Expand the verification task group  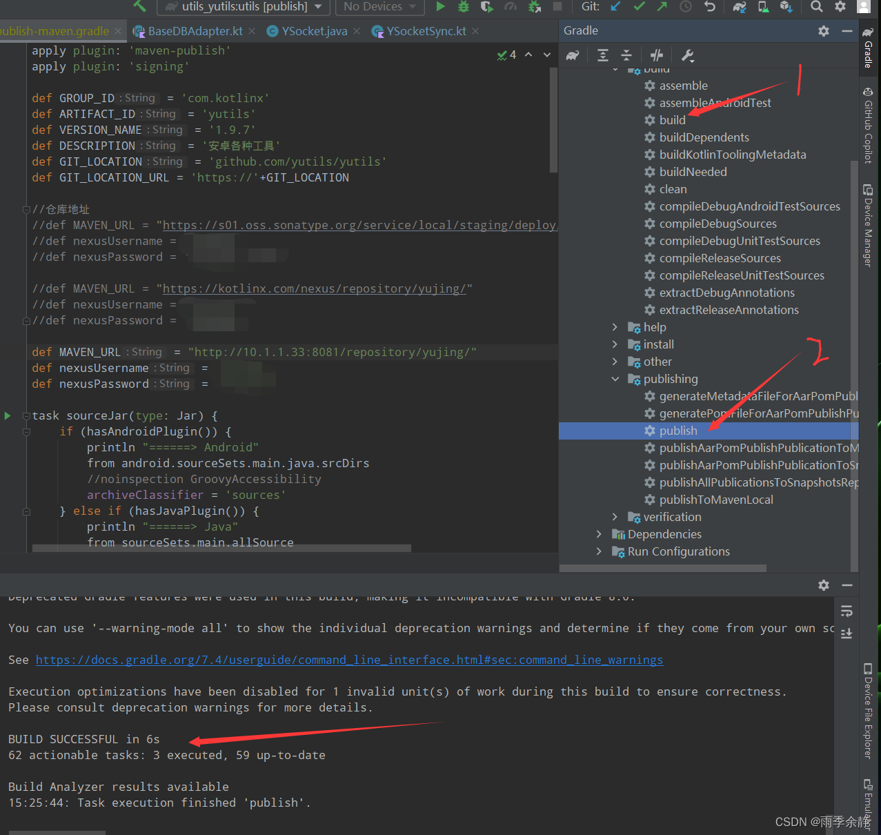click(x=615, y=517)
